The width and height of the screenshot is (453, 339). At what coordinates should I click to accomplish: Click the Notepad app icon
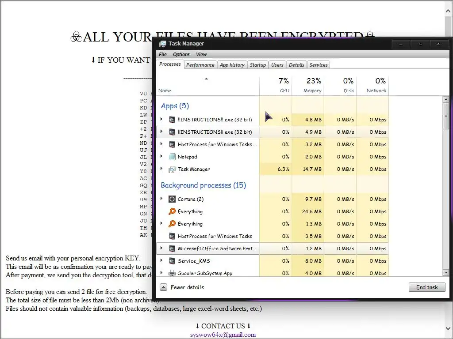click(x=172, y=157)
